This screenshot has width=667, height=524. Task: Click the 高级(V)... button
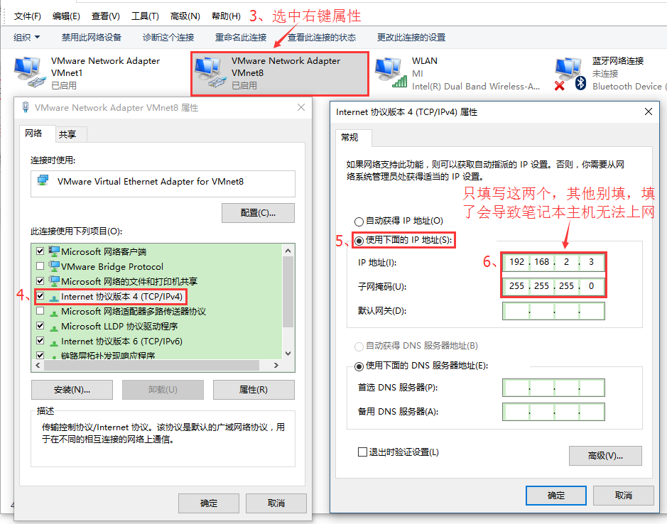click(604, 456)
